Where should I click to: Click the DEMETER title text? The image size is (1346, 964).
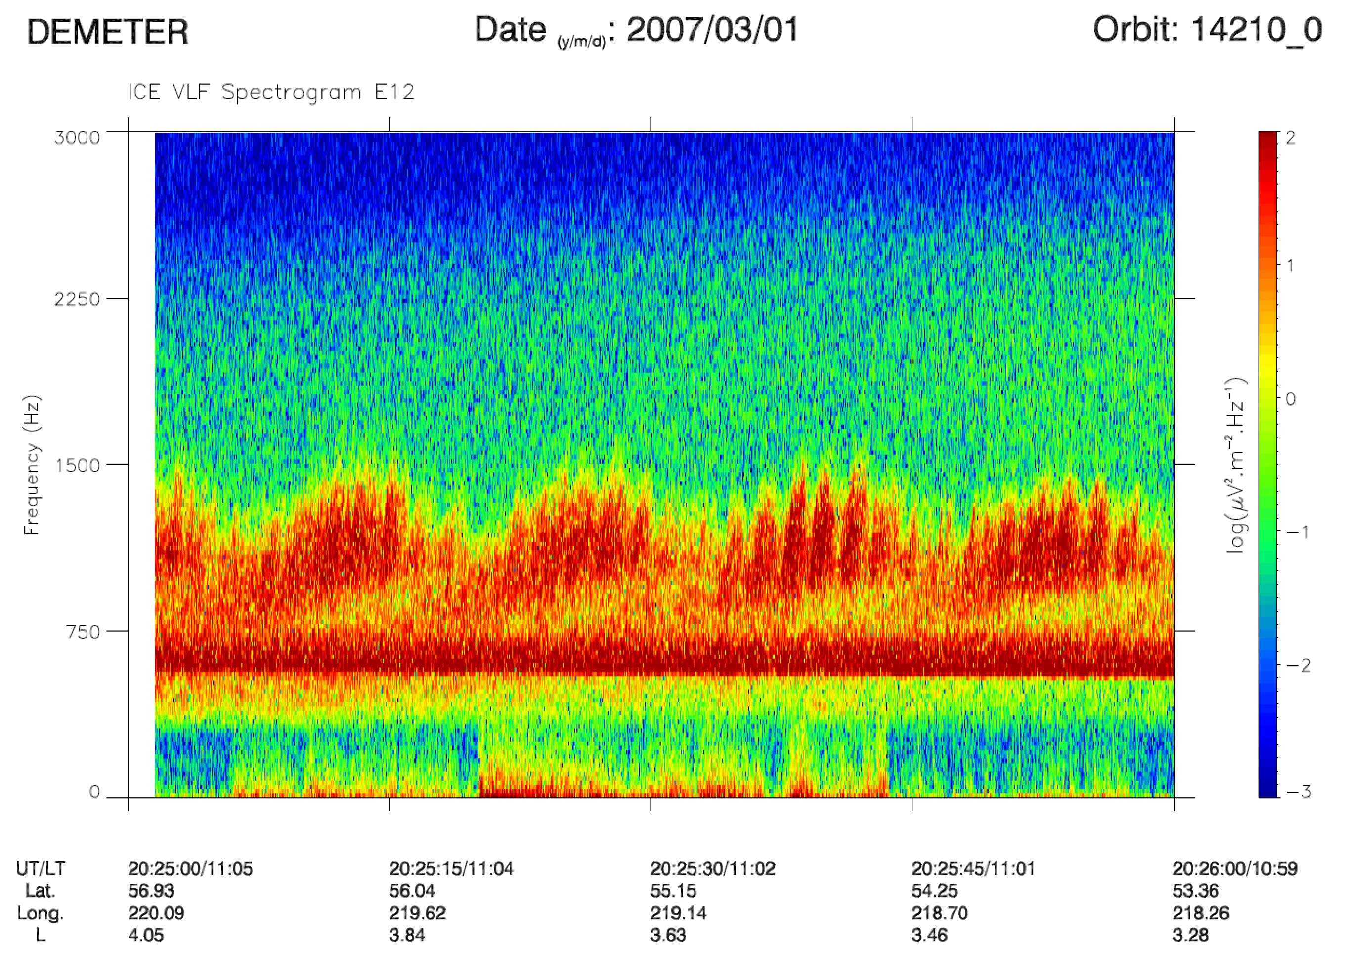[107, 32]
